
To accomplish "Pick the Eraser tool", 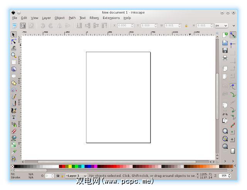I will tap(14, 131).
